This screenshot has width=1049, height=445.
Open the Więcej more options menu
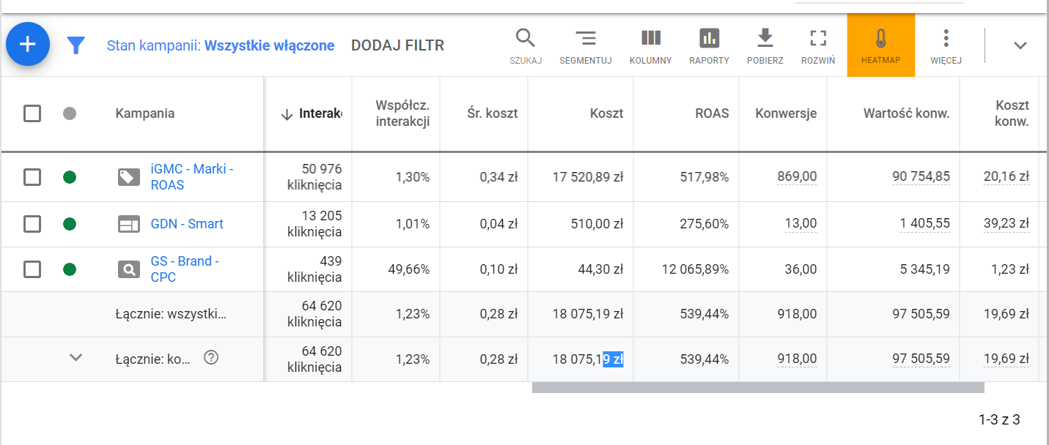946,45
